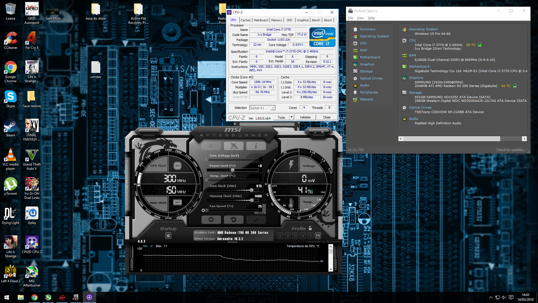Image resolution: width=538 pixels, height=303 pixels.
Task: Open Windows Start menu
Action: [7, 297]
